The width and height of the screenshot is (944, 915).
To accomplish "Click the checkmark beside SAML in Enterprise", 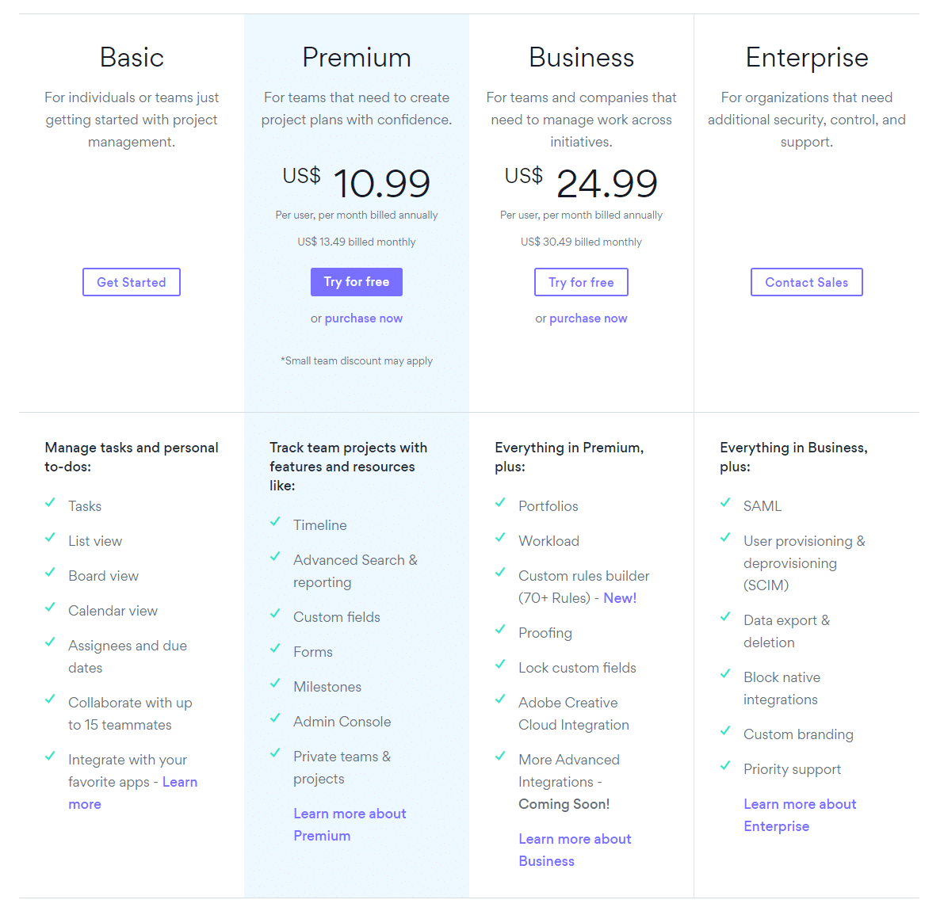I will pyautogui.click(x=725, y=502).
